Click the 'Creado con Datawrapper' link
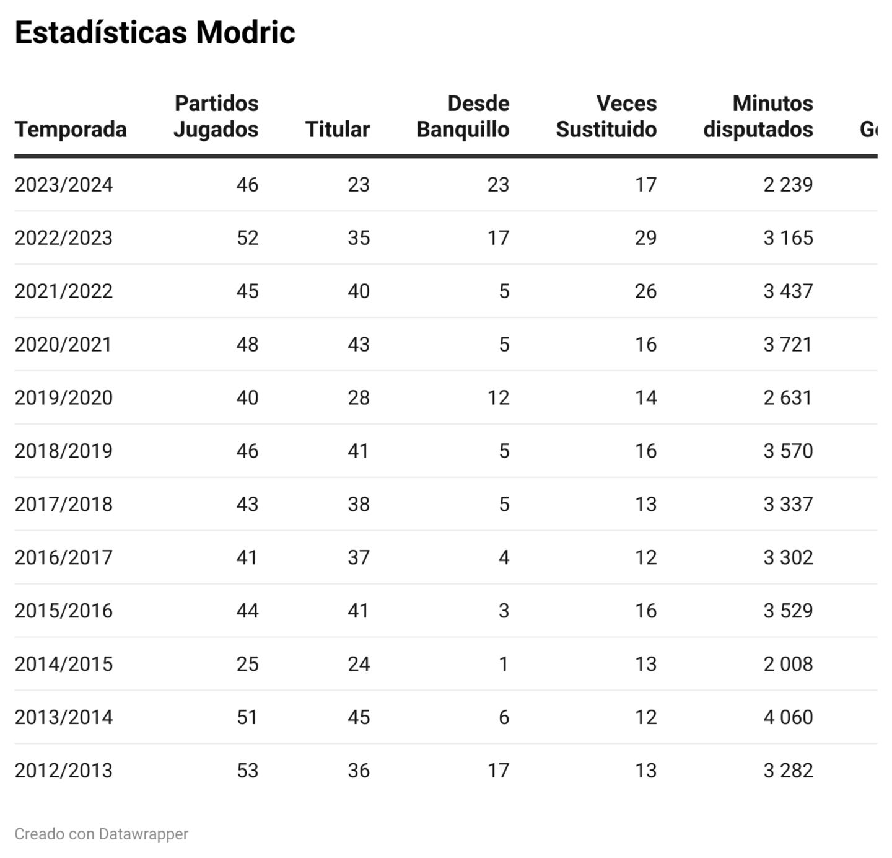 click(x=101, y=834)
